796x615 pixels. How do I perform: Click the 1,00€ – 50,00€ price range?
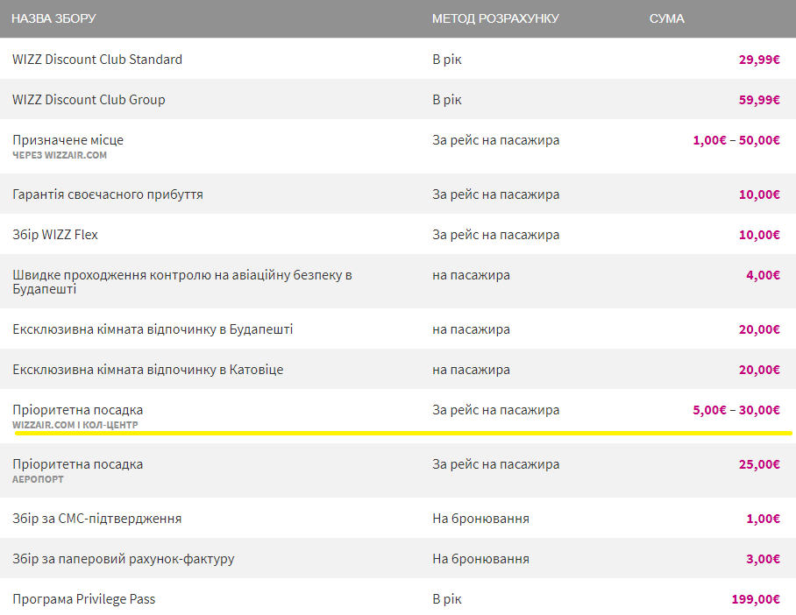(736, 140)
